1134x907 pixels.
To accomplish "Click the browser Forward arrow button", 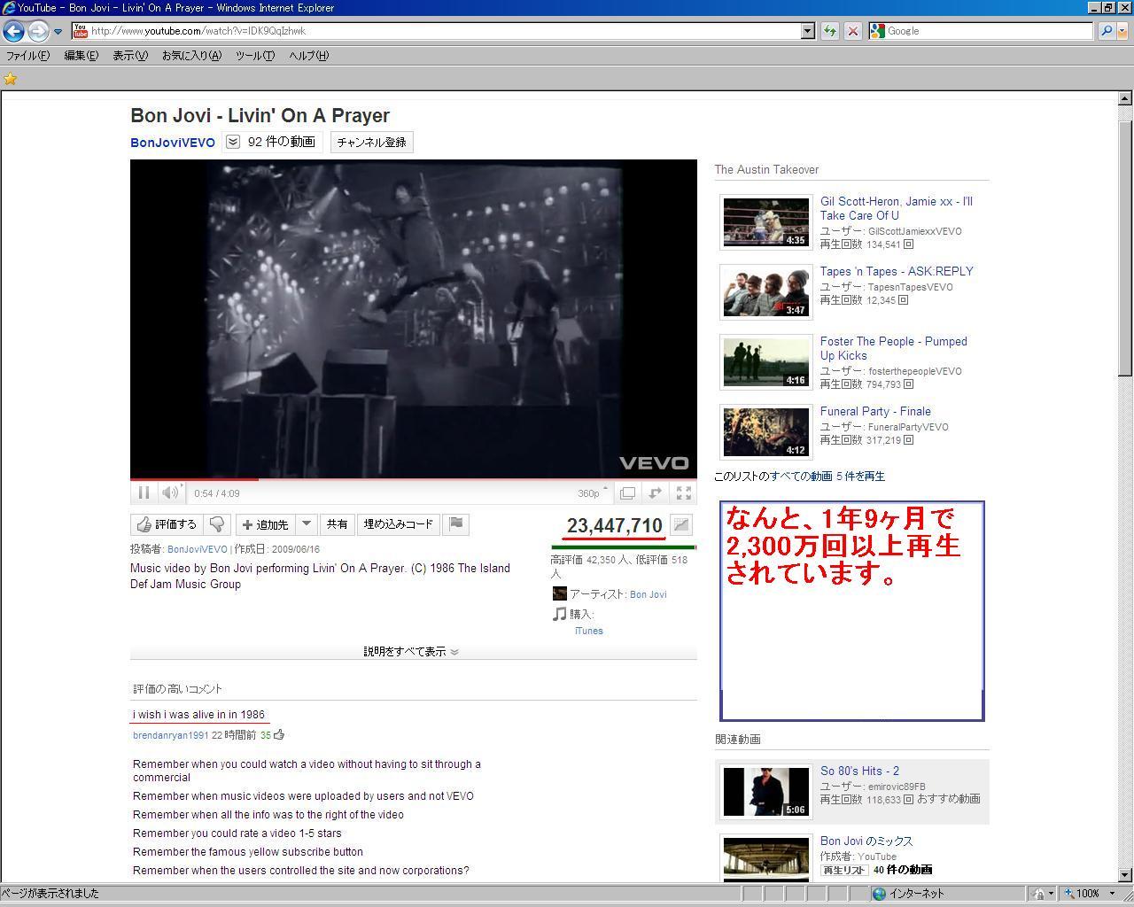I will 37,31.
